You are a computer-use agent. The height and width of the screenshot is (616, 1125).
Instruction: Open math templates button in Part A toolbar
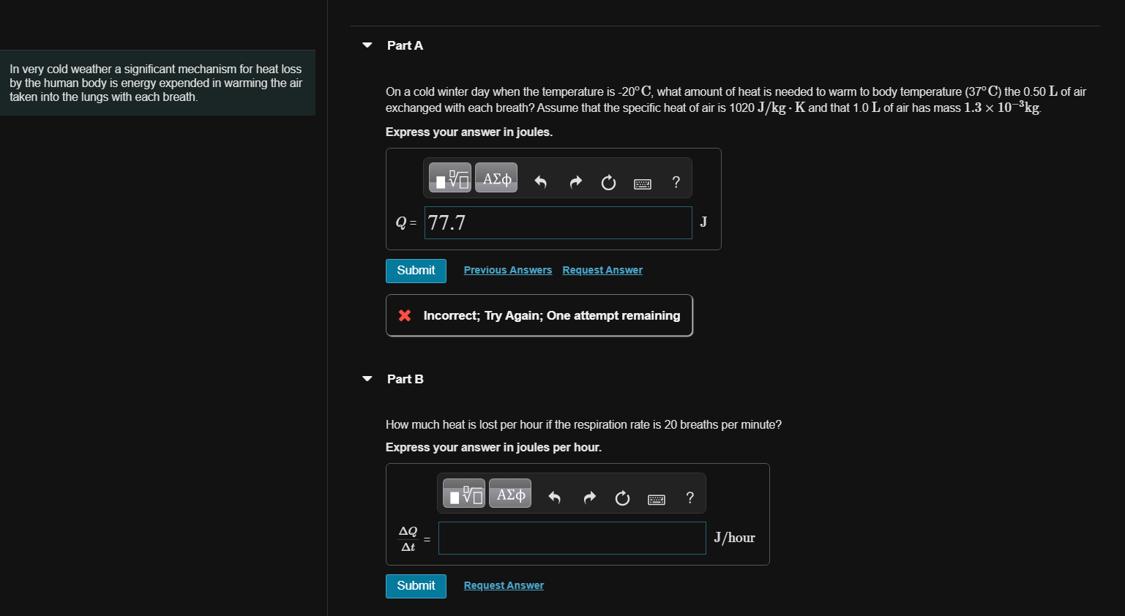(450, 178)
